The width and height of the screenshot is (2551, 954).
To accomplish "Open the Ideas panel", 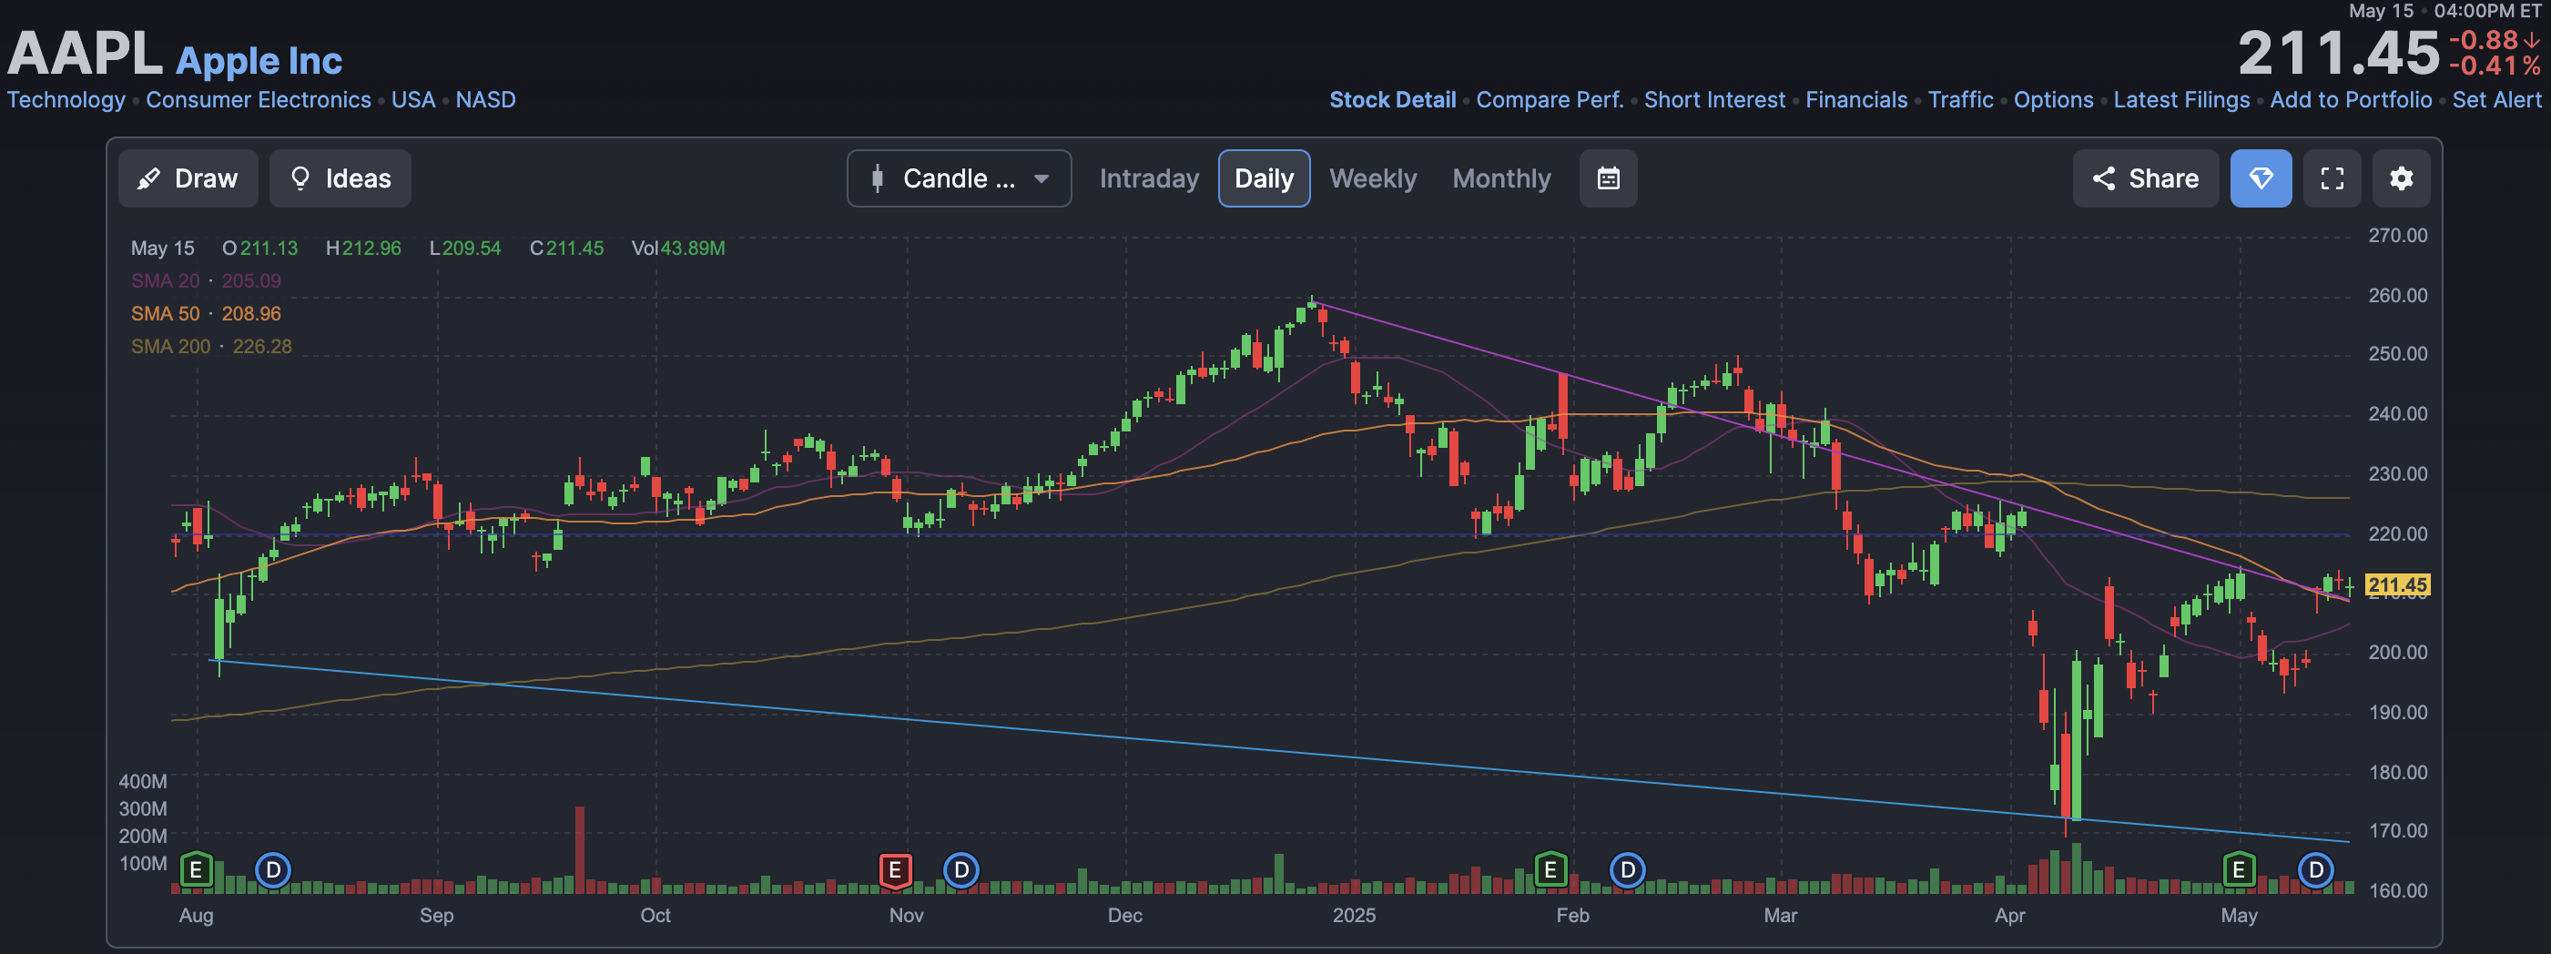I will [x=340, y=178].
